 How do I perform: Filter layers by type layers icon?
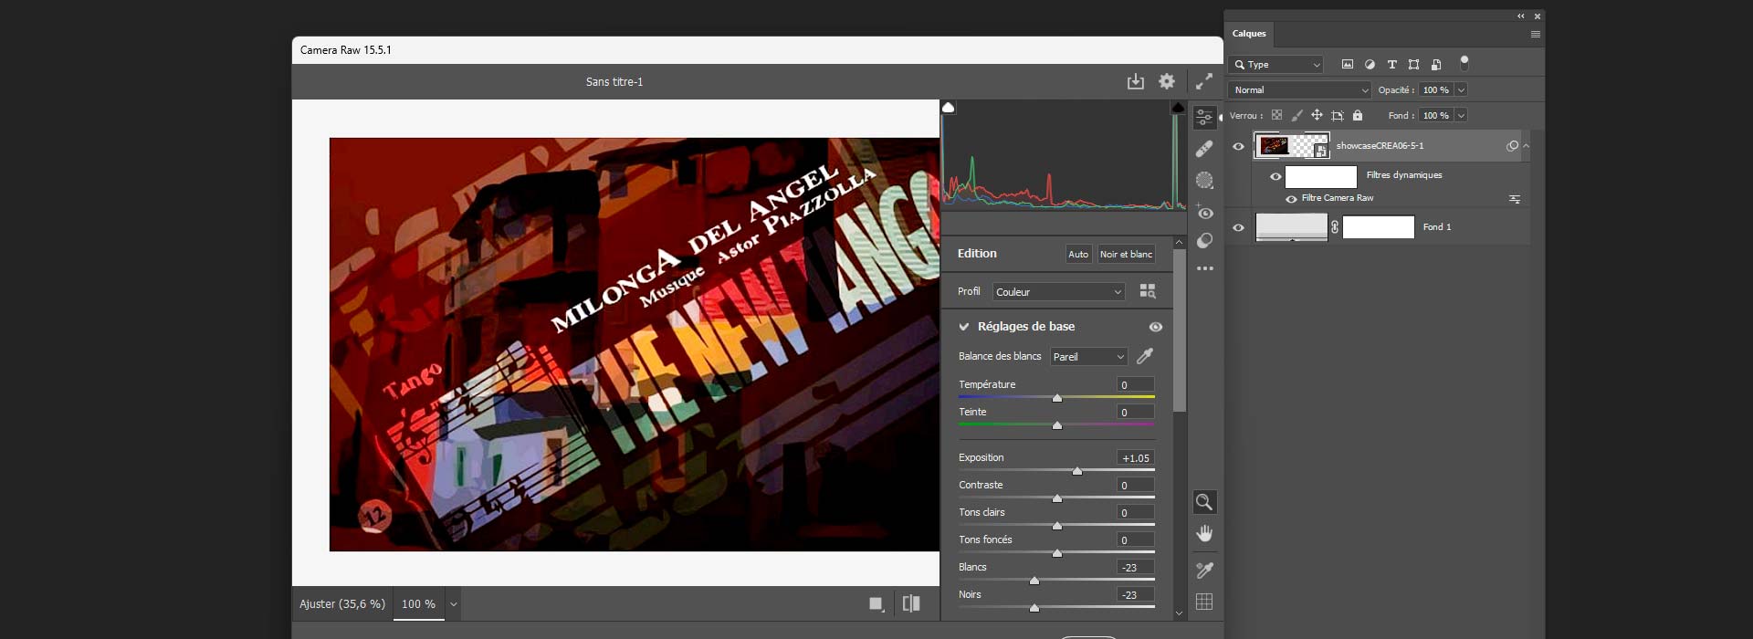tap(1391, 64)
